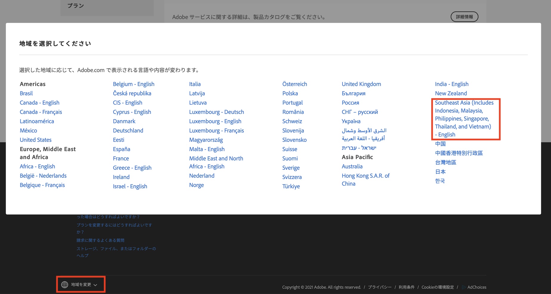Select México region link
Screen dimensions: 551x294
(x=28, y=131)
